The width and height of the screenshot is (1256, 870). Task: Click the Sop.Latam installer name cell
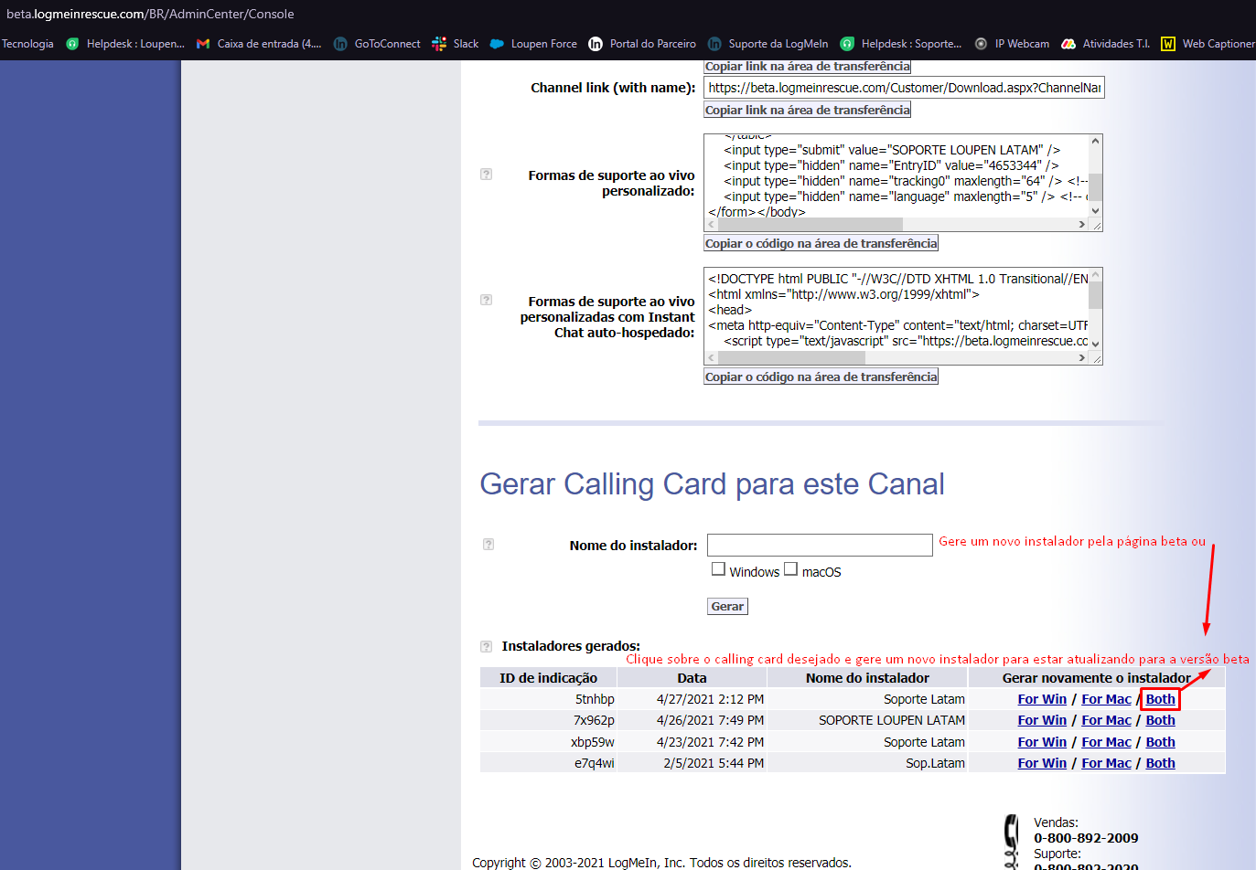(x=867, y=764)
